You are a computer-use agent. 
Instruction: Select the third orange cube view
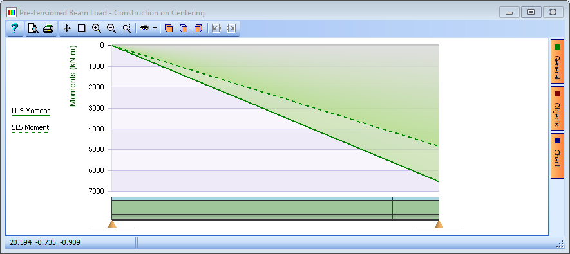pyautogui.click(x=198, y=28)
